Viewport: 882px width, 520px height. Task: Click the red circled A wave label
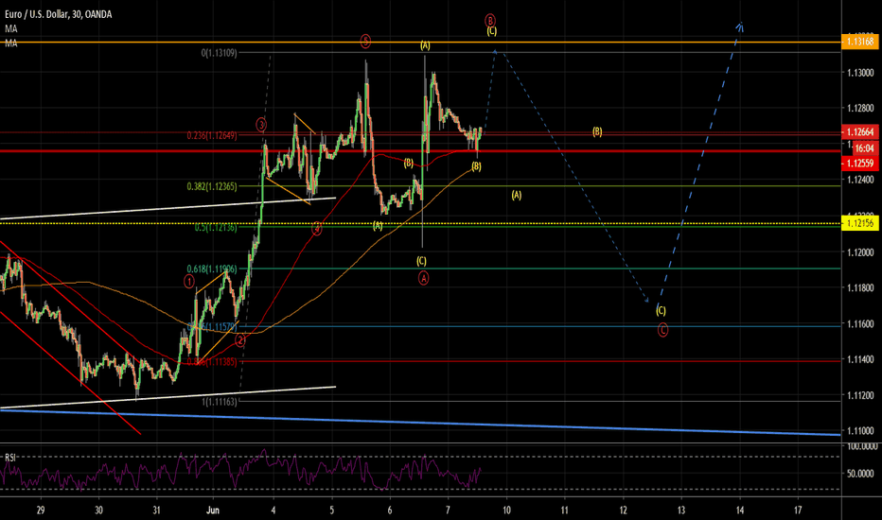point(424,278)
